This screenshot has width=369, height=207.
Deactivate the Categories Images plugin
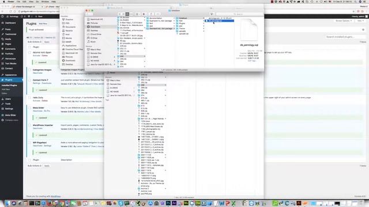coord(37,73)
